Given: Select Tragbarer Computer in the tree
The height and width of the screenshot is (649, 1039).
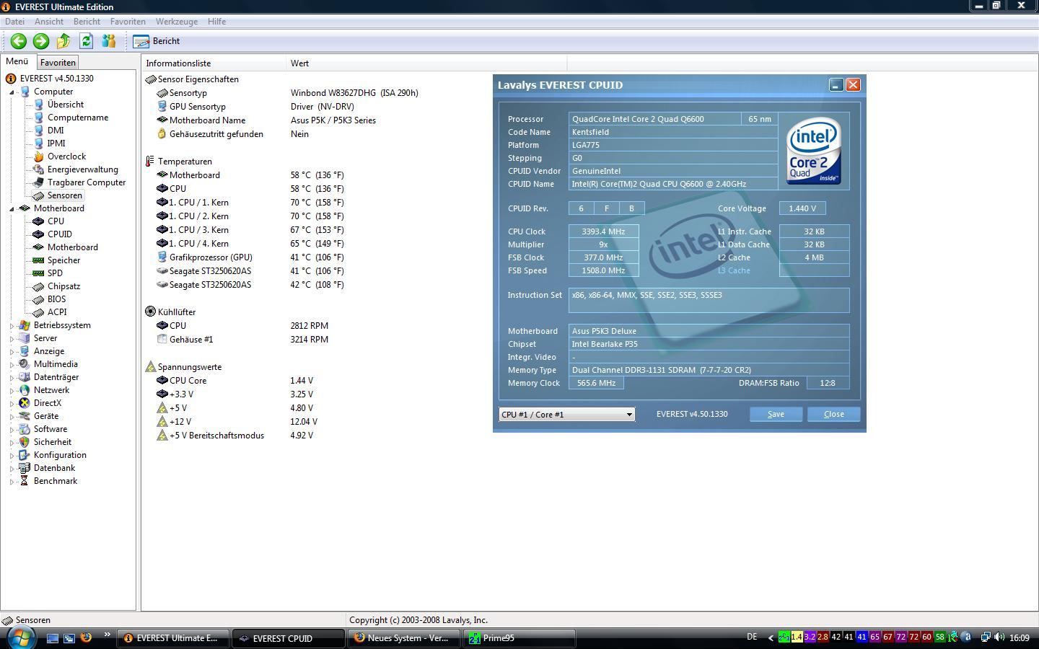Looking at the screenshot, I should coord(87,182).
